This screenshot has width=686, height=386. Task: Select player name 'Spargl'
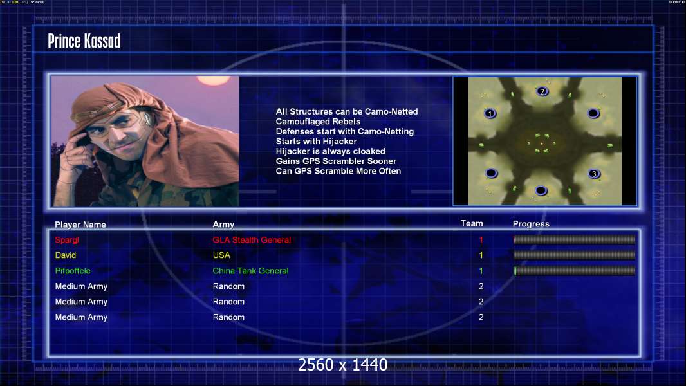pos(67,240)
